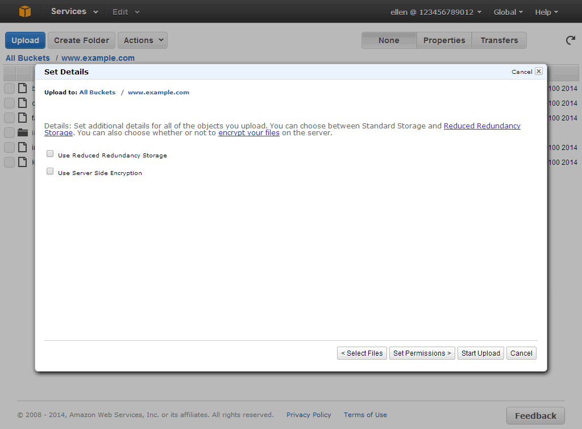582x429 pixels.
Task: Enable Use Reduced Redundancy Storage checkbox
Action: click(x=50, y=154)
